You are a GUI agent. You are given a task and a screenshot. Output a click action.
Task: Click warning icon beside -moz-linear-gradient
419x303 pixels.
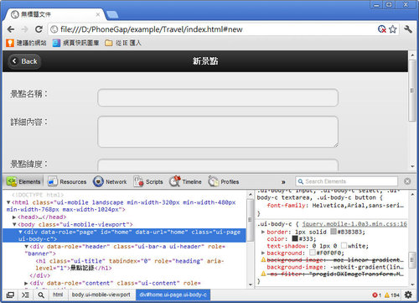point(263,260)
